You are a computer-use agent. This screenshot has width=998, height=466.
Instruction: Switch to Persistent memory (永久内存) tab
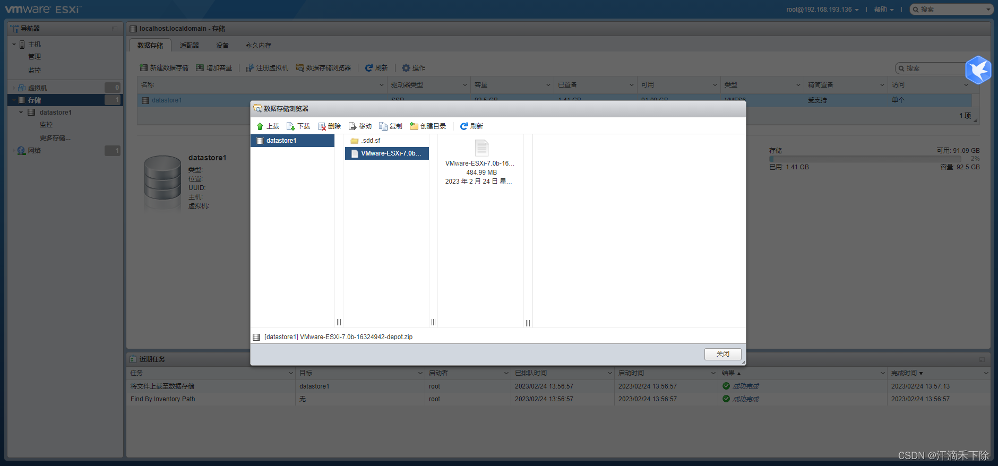(259, 46)
